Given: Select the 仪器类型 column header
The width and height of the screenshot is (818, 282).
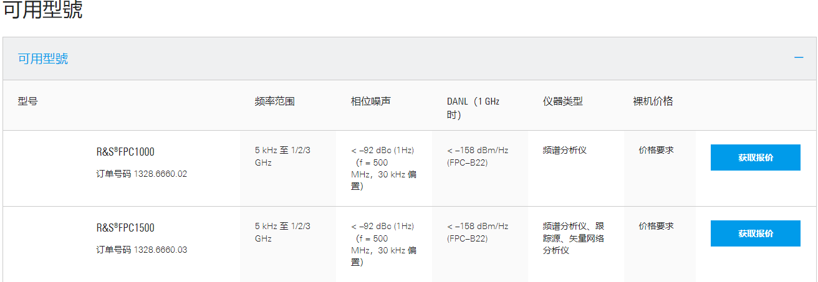Looking at the screenshot, I should (x=562, y=101).
